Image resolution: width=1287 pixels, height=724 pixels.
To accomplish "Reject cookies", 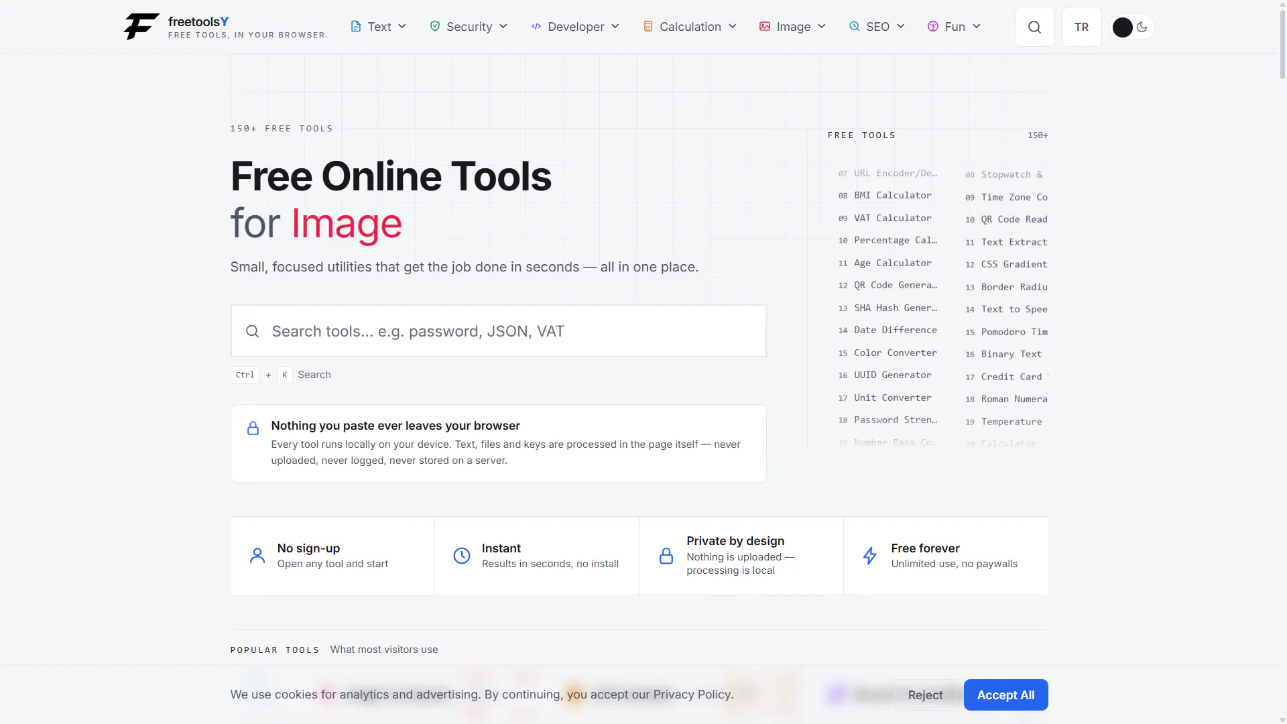I will click(x=925, y=695).
